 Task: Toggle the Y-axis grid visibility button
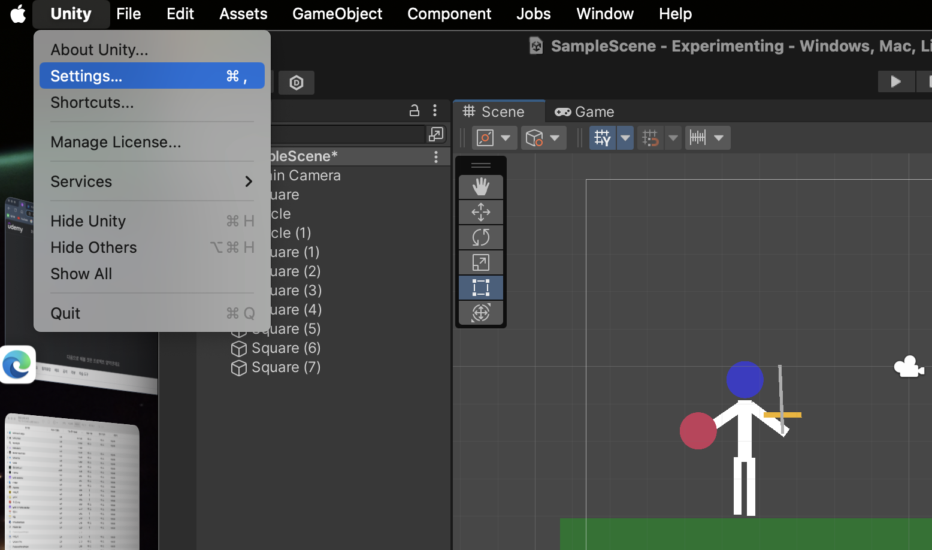point(602,137)
